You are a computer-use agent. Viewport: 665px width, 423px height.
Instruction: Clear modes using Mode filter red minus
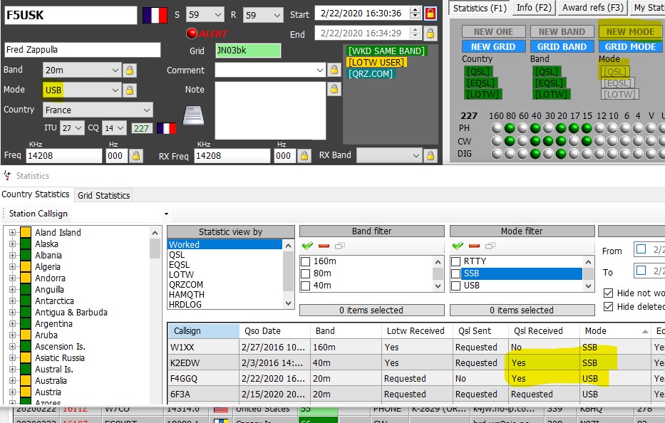pos(475,246)
